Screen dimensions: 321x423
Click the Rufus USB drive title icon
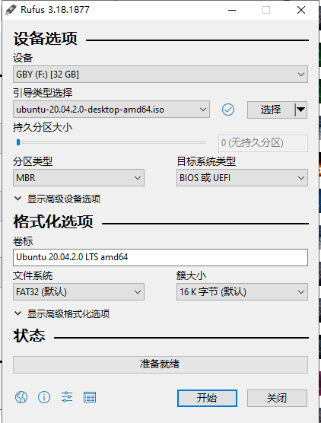pos(11,10)
